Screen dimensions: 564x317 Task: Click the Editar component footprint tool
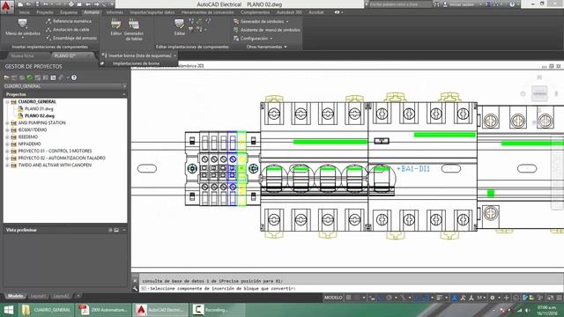179,27
